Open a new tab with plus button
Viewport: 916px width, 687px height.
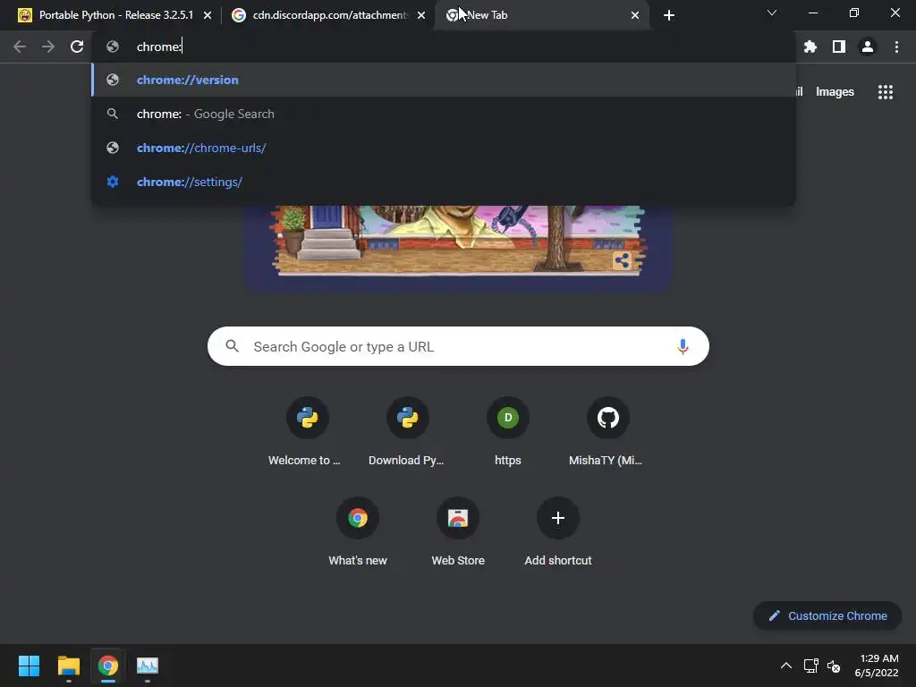tap(669, 15)
